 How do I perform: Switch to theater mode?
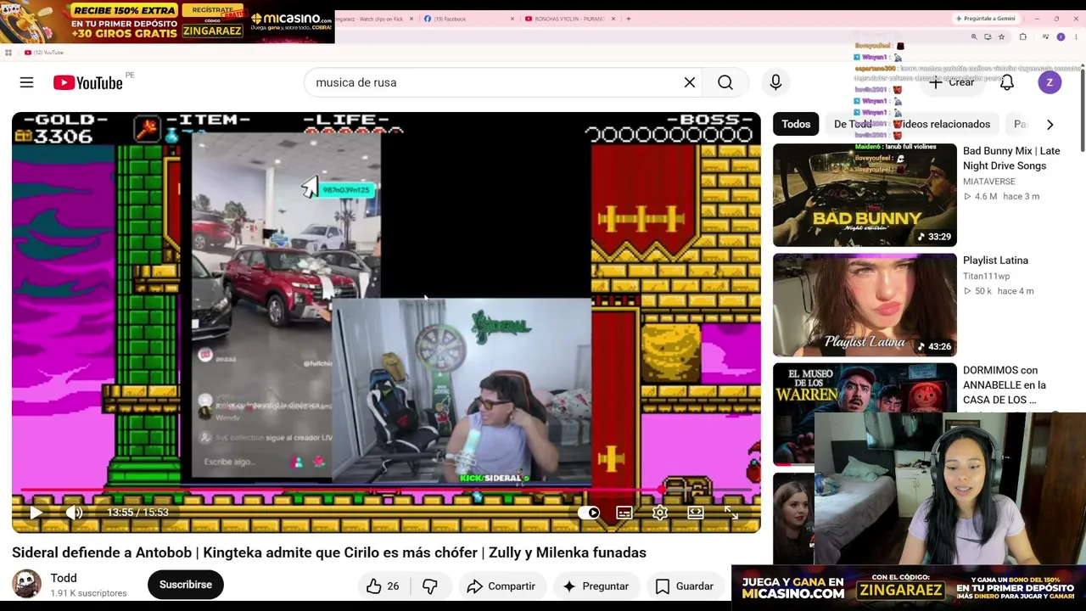coord(696,513)
